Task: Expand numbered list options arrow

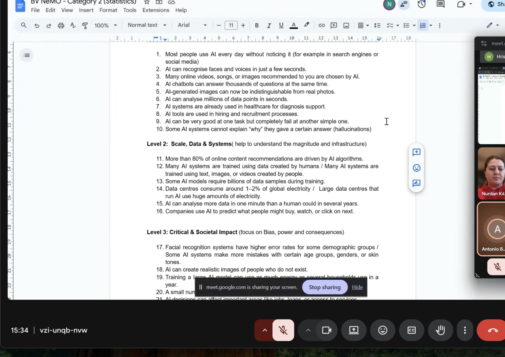Action: [431, 26]
